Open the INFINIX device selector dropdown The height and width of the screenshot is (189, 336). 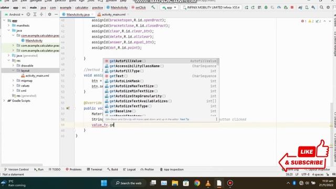click(x=211, y=7)
